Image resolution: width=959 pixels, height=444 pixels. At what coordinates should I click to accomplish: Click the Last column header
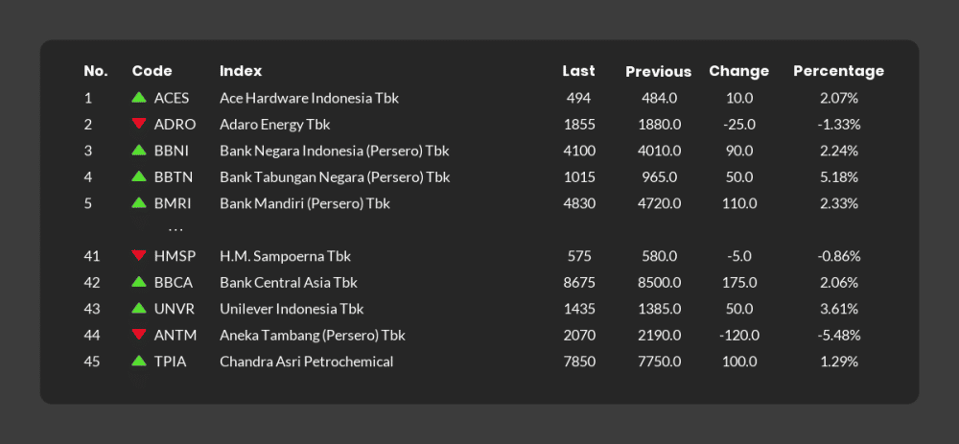[578, 71]
